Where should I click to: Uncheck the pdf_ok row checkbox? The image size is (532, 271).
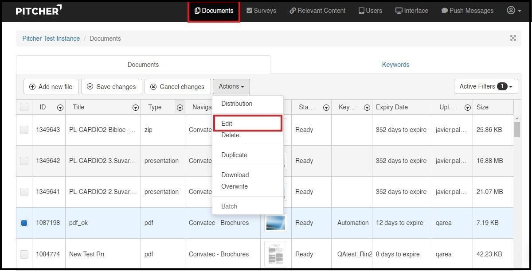click(x=24, y=223)
